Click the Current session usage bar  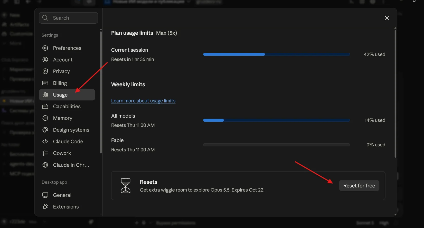coord(276,54)
